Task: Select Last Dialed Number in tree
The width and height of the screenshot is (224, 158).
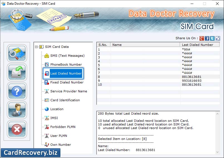Action: click(66, 73)
